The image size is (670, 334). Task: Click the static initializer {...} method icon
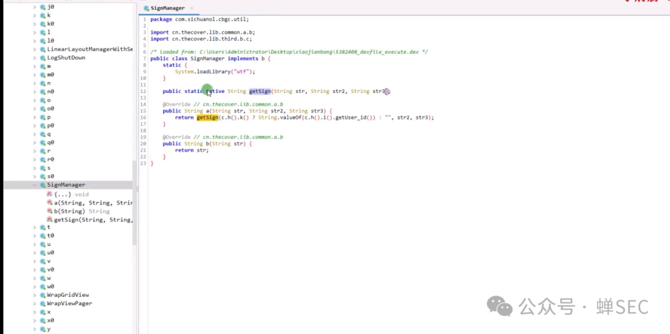click(x=50, y=194)
